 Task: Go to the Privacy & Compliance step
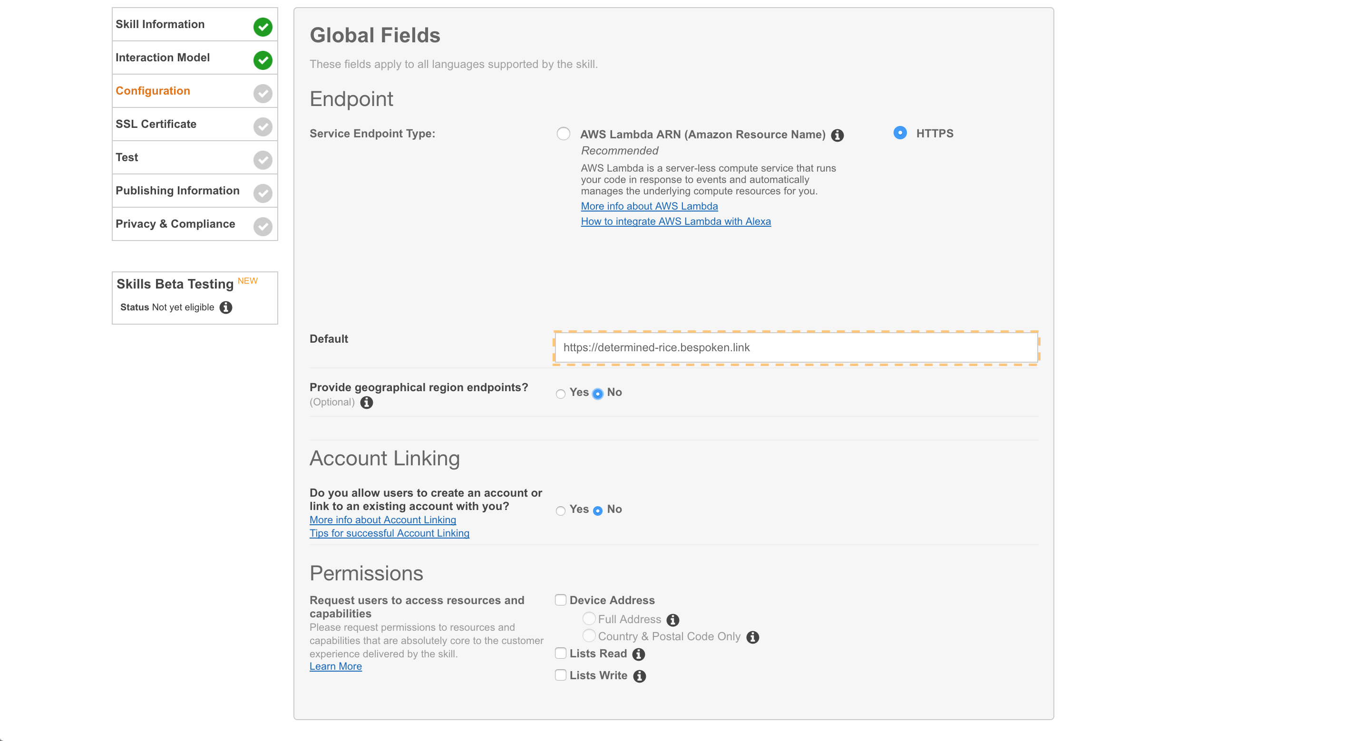195,224
